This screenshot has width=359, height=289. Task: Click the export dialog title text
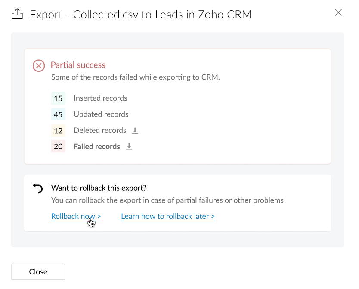coord(140,15)
